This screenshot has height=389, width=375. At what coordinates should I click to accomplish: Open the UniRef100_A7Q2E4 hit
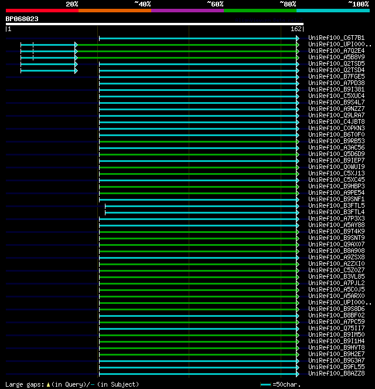coord(336,51)
